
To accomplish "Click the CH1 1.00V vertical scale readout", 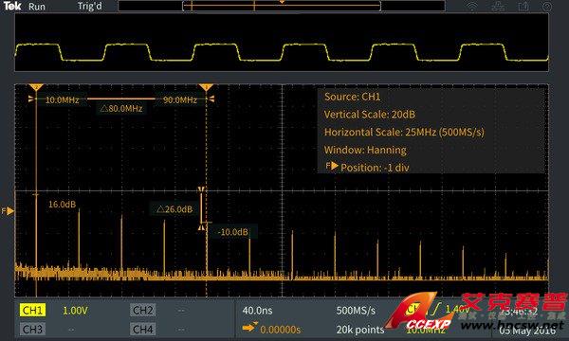I will point(75,311).
